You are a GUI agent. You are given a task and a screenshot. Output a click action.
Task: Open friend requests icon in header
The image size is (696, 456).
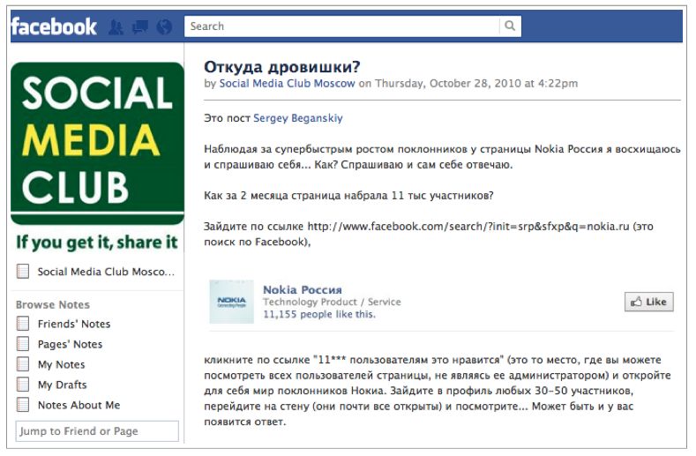(116, 27)
